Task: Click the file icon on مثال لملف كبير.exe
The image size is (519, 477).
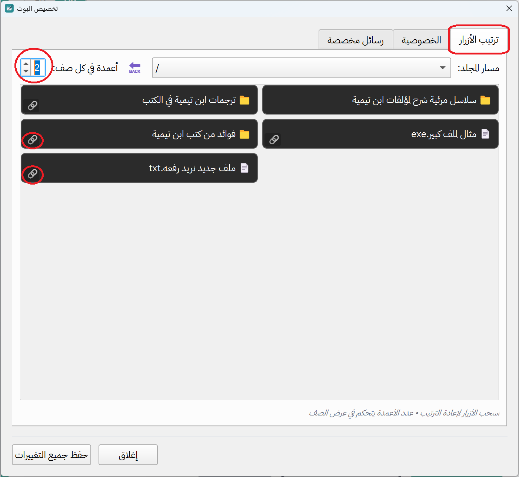Action: click(486, 134)
